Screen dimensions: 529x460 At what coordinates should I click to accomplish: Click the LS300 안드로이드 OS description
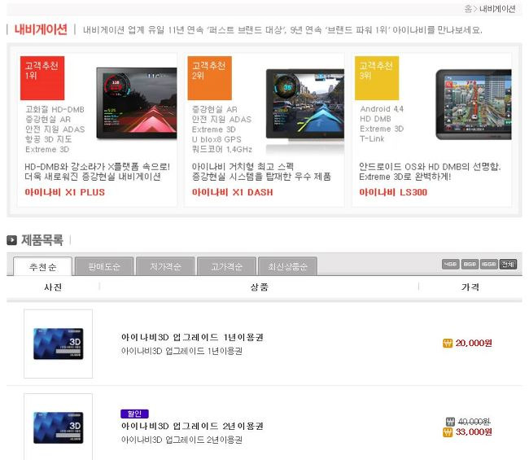pos(430,172)
